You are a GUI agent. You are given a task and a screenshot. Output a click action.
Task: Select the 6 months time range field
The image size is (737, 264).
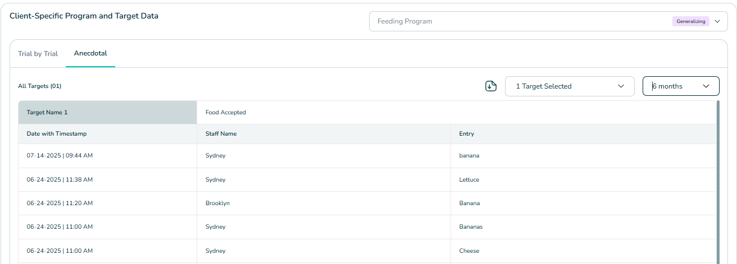(x=681, y=86)
